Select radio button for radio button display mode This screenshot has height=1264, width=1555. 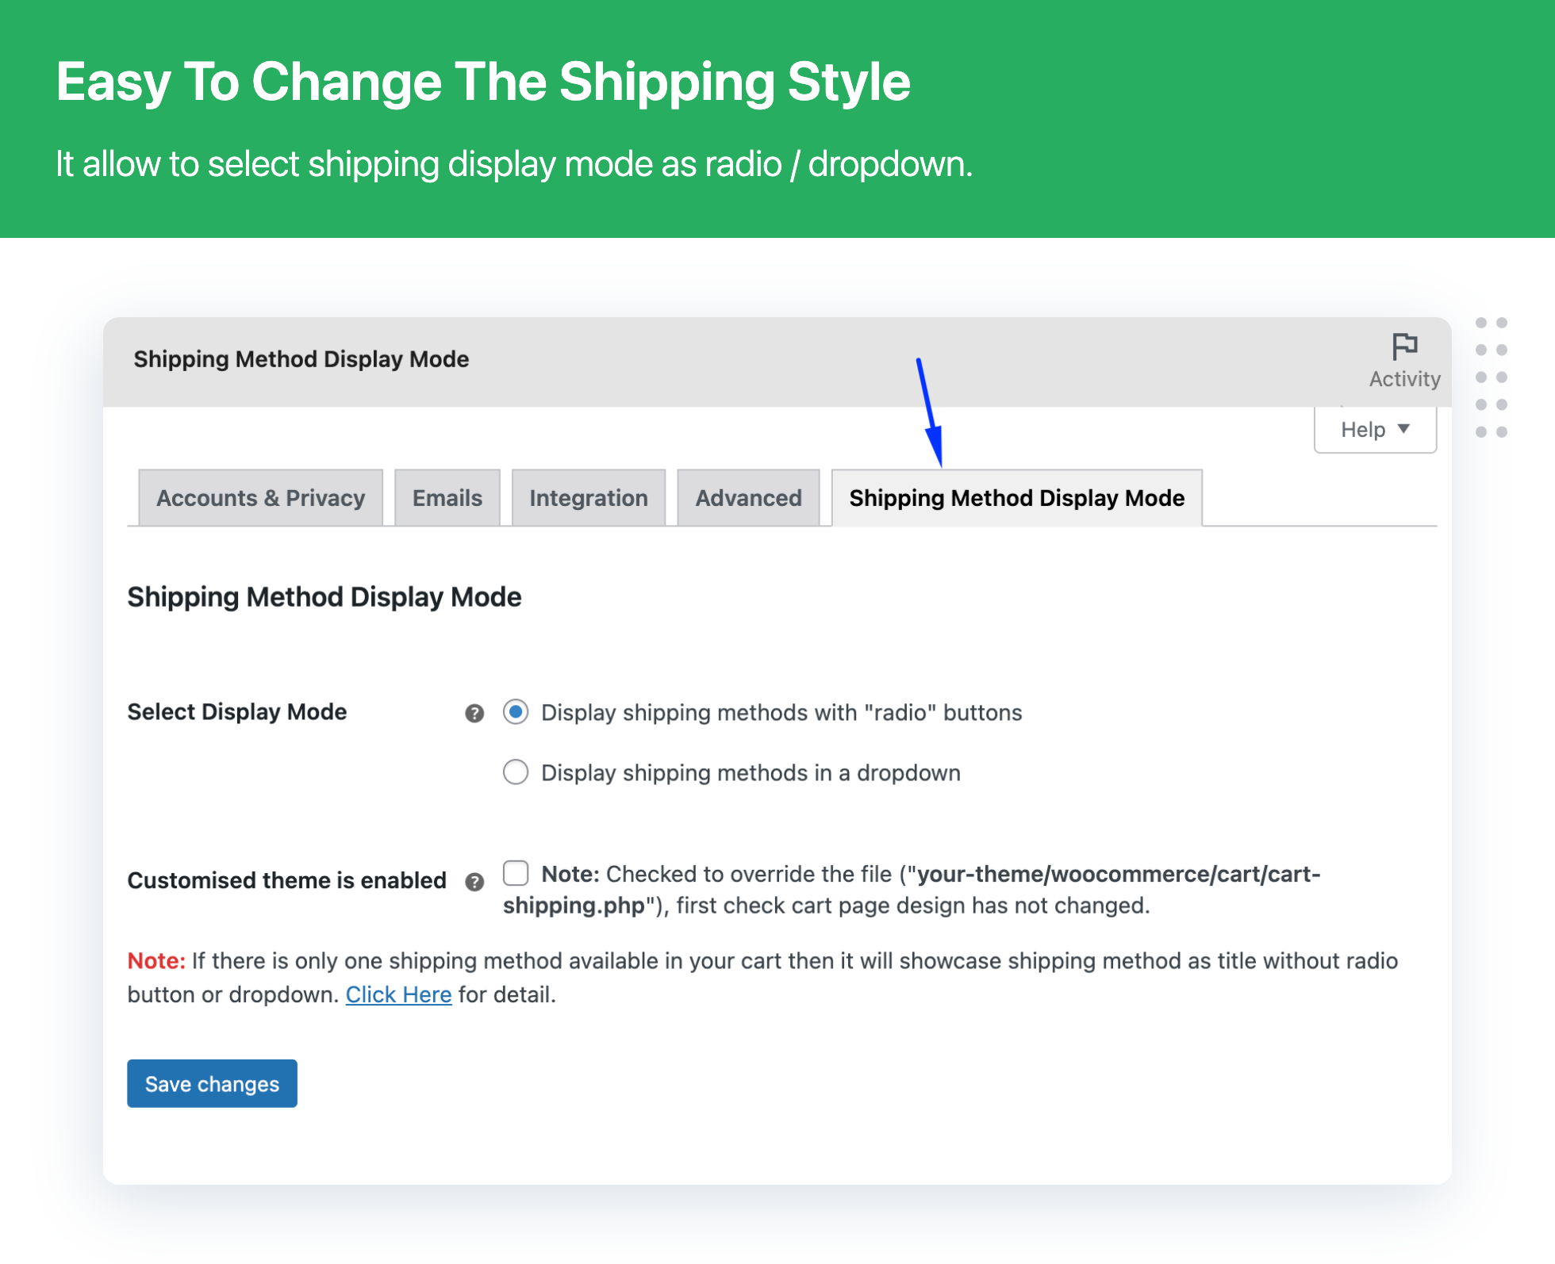tap(516, 712)
